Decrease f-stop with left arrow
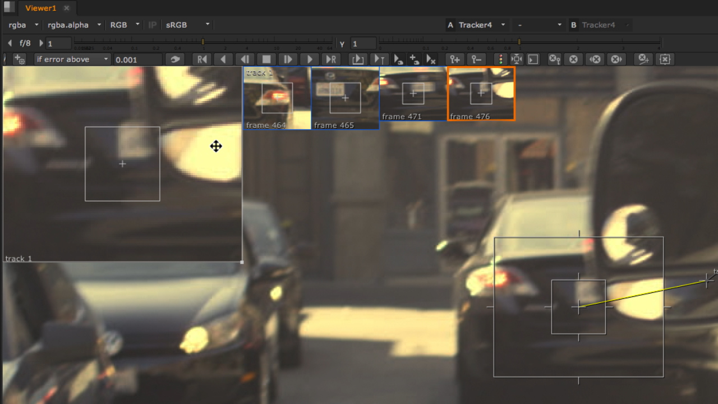This screenshot has height=404, width=718. point(10,43)
